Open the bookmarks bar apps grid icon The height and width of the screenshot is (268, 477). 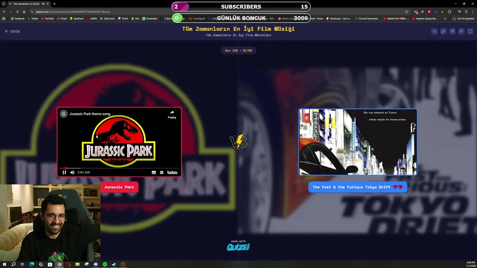pyautogui.click(x=4, y=19)
